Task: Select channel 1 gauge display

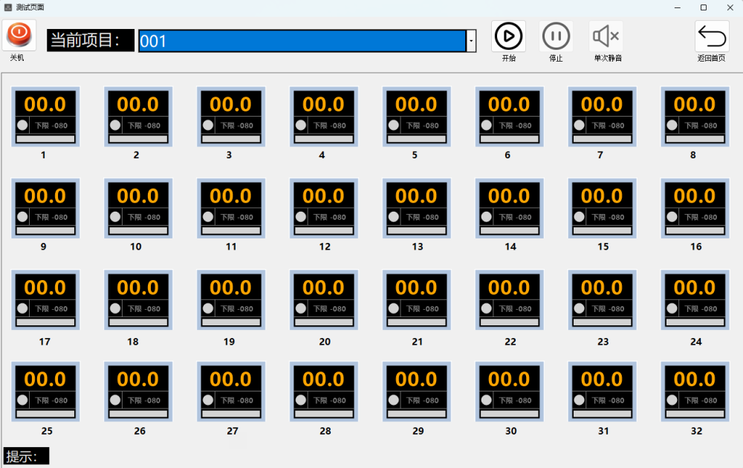Action: coord(45,117)
